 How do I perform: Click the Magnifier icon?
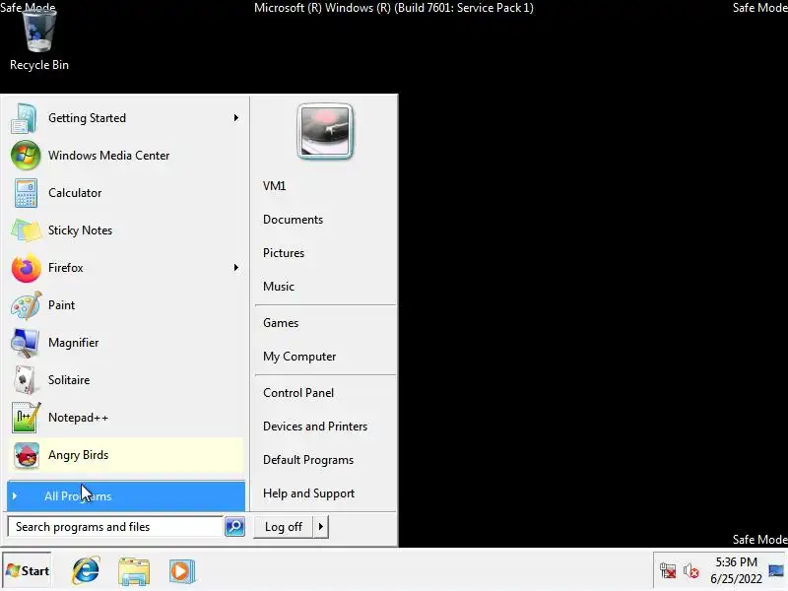click(26, 343)
